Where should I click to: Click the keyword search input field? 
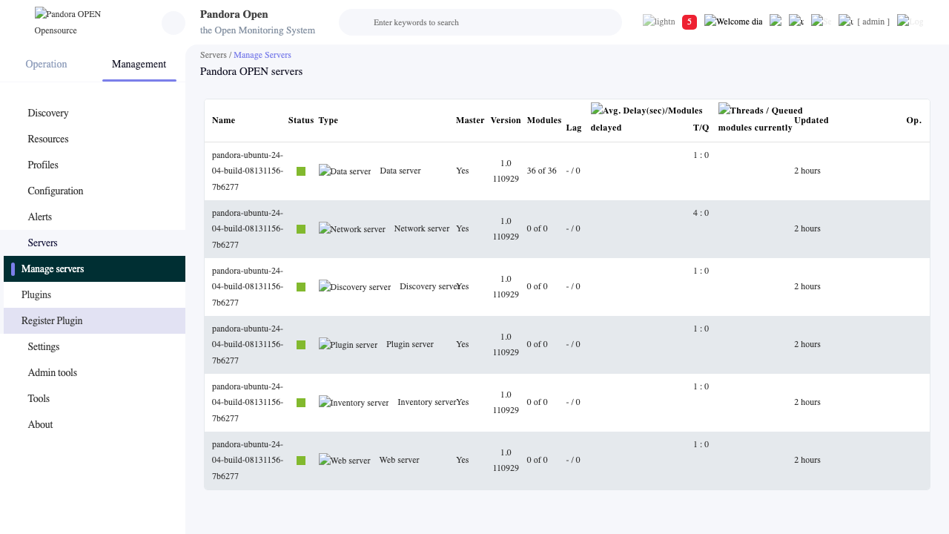tap(480, 22)
